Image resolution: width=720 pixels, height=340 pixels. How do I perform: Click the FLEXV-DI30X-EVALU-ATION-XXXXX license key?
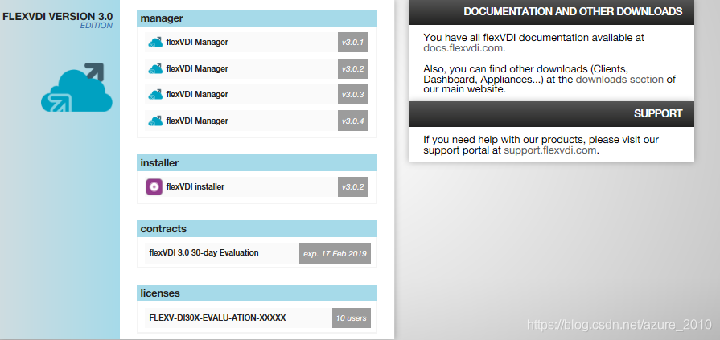click(x=218, y=317)
